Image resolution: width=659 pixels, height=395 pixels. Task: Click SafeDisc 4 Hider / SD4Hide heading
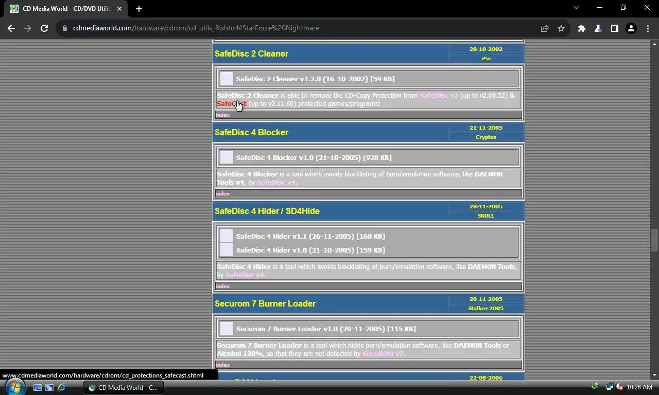click(267, 211)
